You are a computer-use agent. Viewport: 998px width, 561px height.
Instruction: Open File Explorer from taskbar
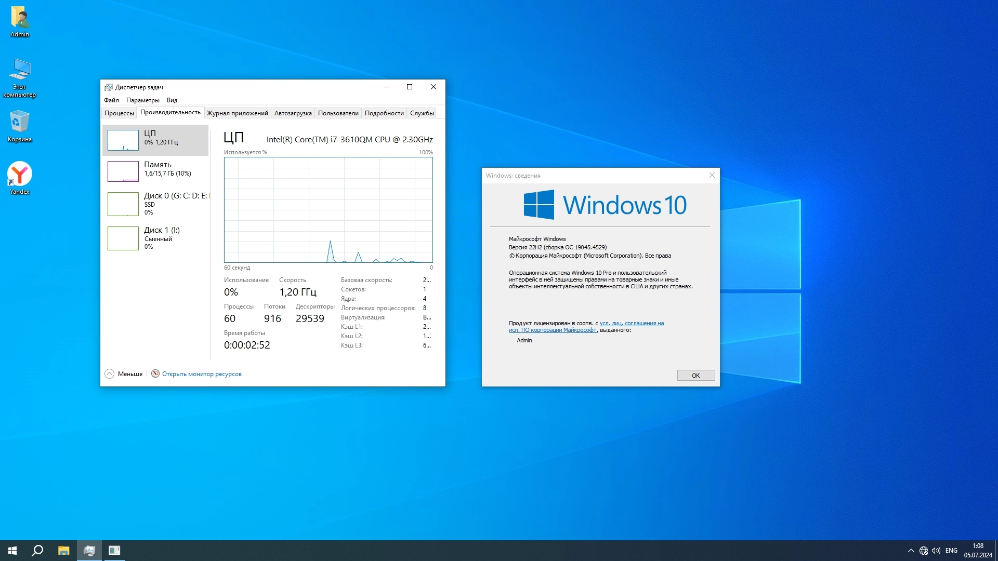coord(63,551)
